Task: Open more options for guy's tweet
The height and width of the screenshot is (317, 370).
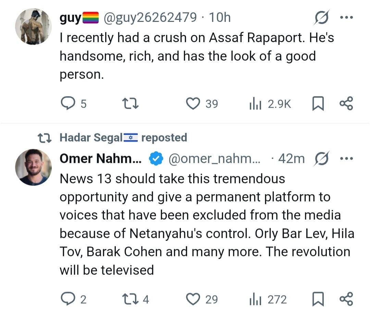Action: coord(346,17)
